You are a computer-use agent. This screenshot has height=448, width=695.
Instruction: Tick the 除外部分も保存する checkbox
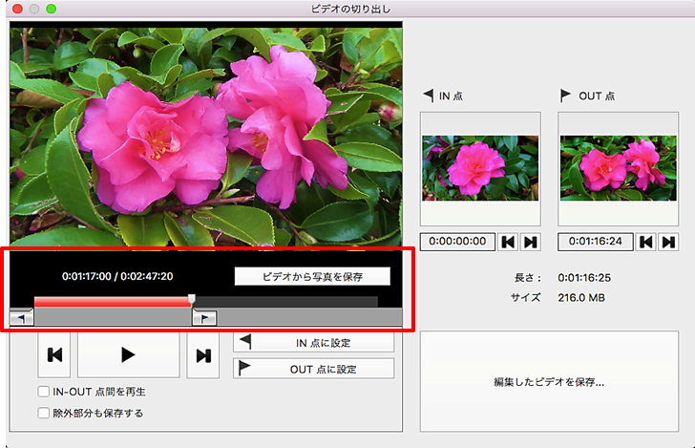pos(44,413)
